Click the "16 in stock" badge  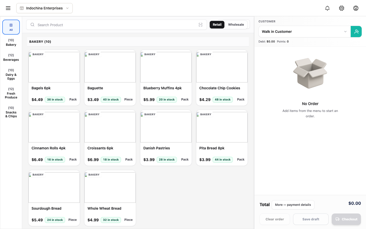point(55,160)
